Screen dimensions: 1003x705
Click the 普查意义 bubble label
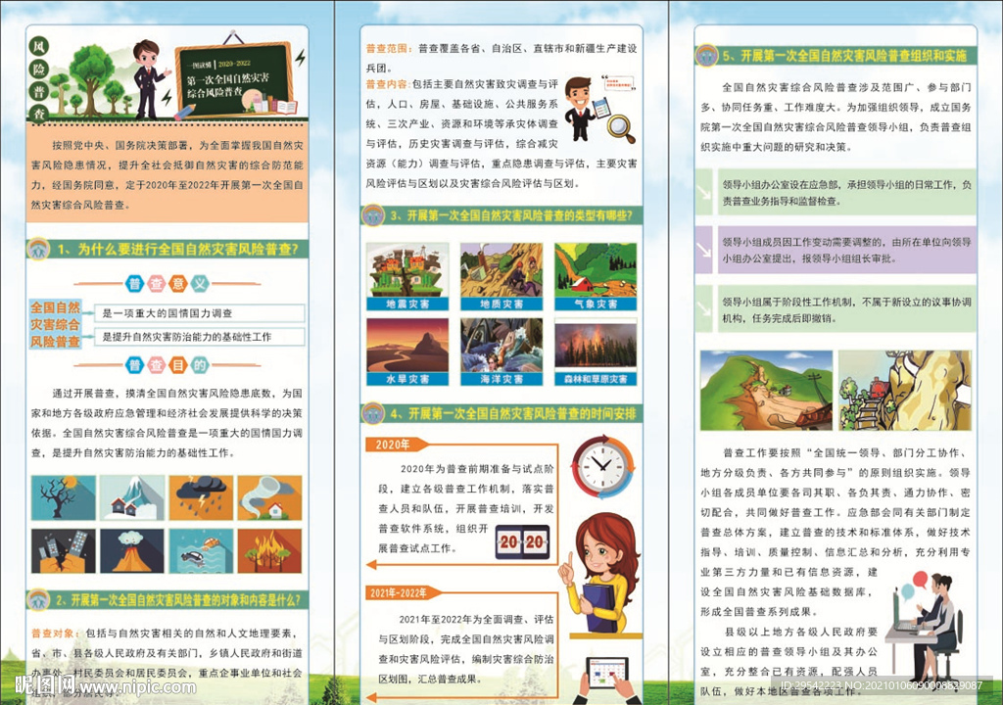(x=167, y=284)
